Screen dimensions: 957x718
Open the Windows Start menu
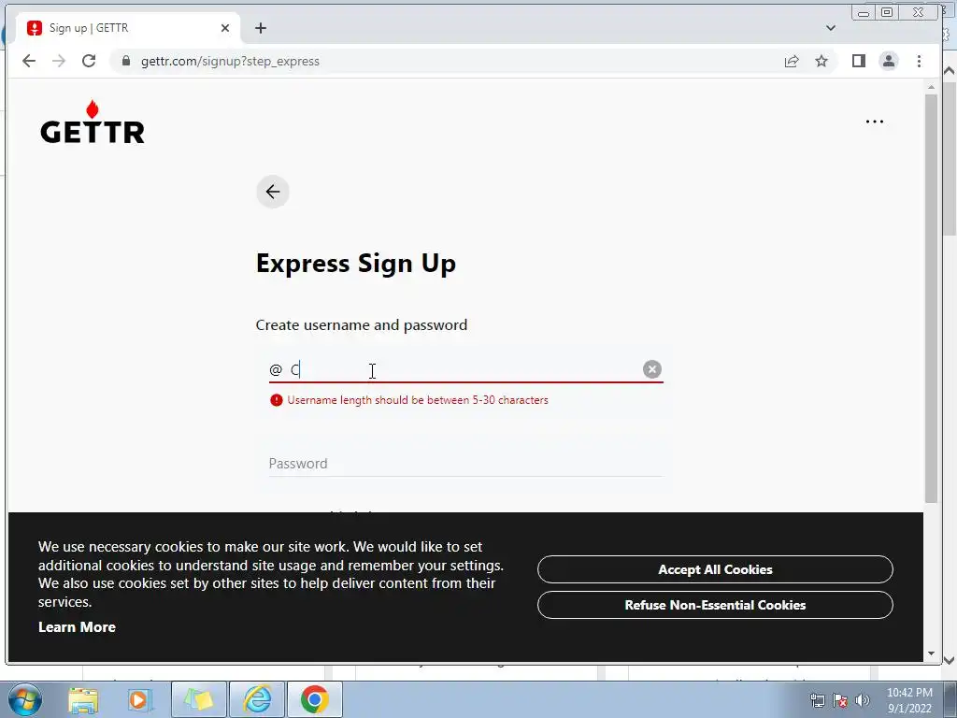(x=25, y=699)
